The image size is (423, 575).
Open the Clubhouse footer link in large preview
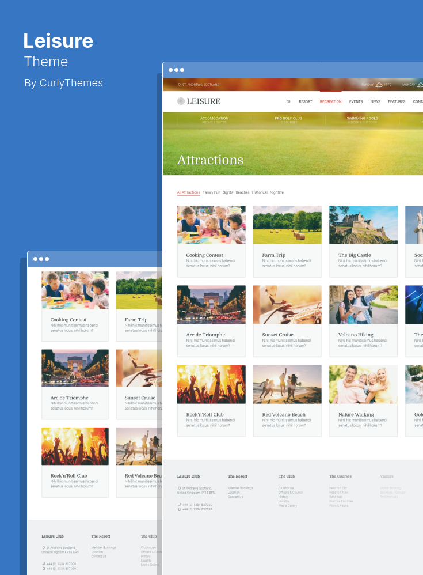pyautogui.click(x=286, y=488)
